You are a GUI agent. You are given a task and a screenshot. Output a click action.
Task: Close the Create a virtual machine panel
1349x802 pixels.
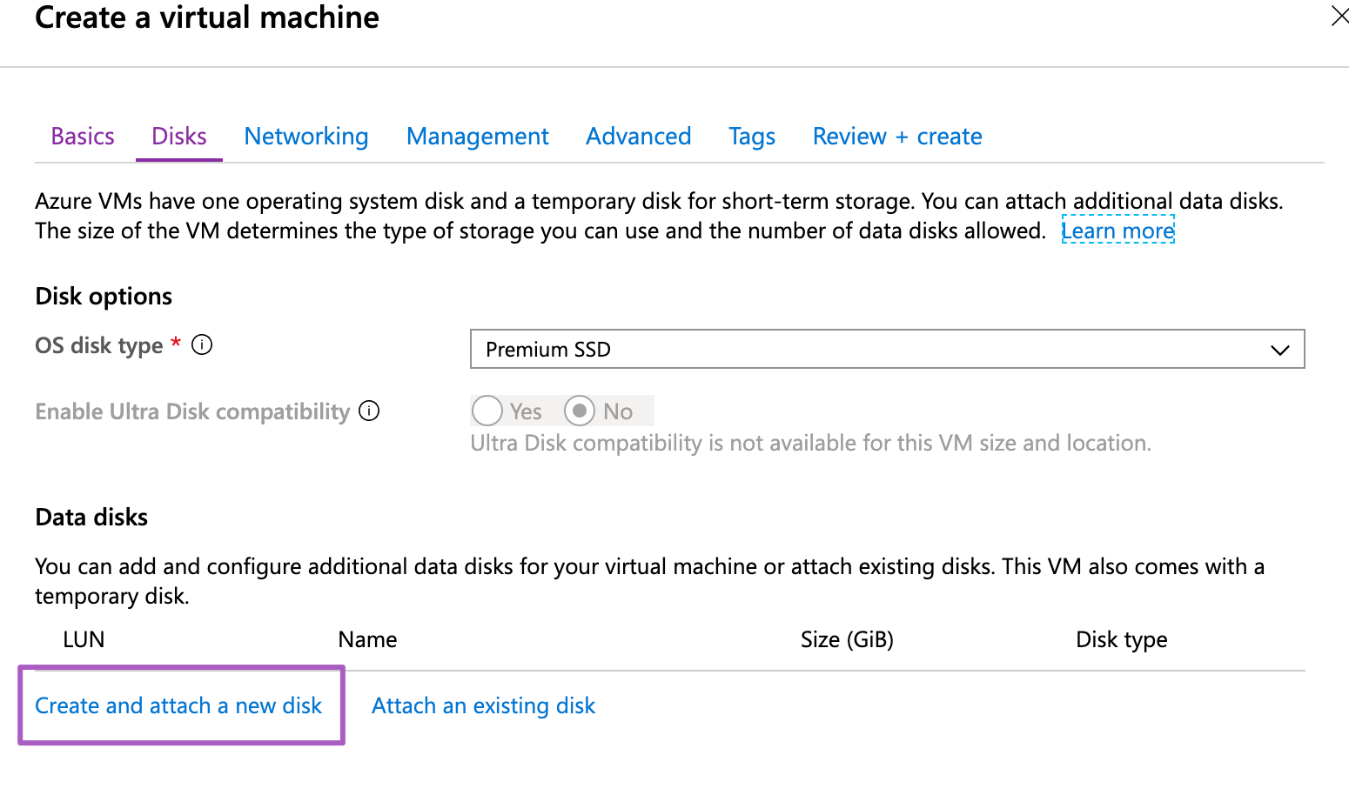(x=1339, y=17)
